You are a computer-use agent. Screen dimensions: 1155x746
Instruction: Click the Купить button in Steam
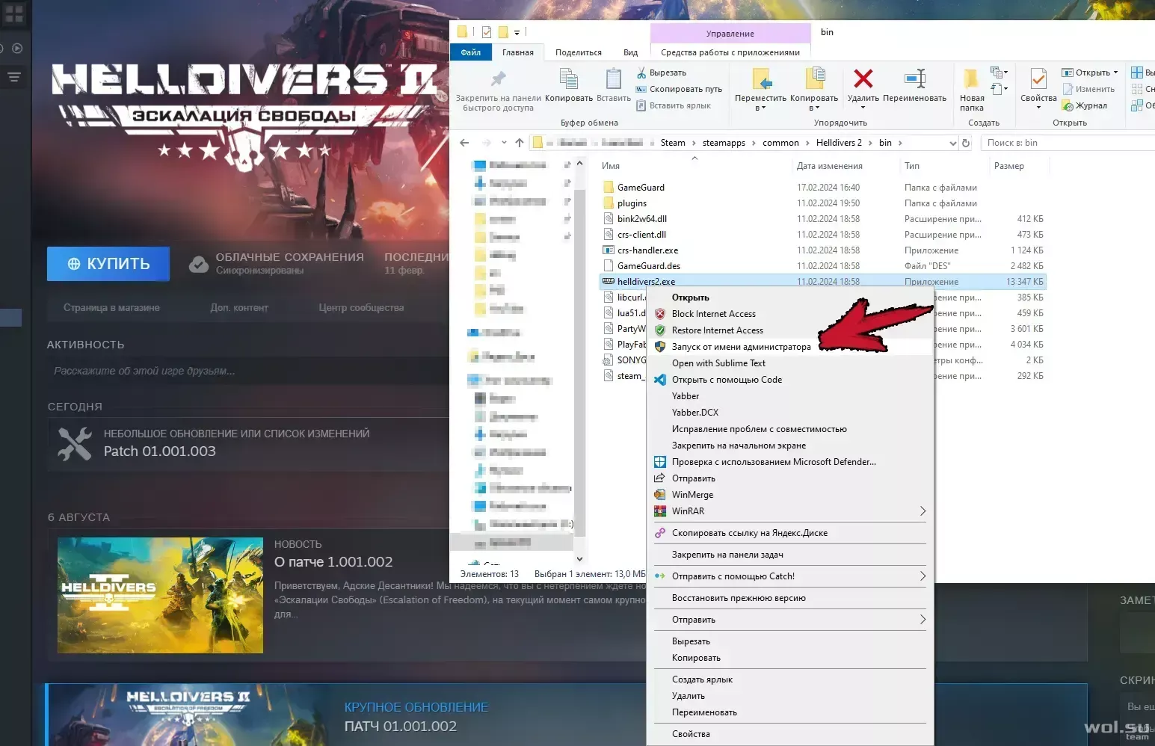click(108, 264)
